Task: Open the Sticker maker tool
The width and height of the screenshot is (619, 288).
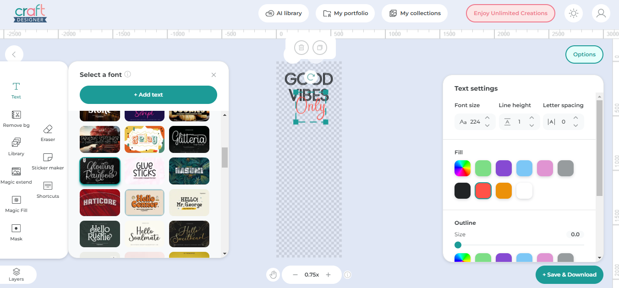Action: pyautogui.click(x=48, y=161)
